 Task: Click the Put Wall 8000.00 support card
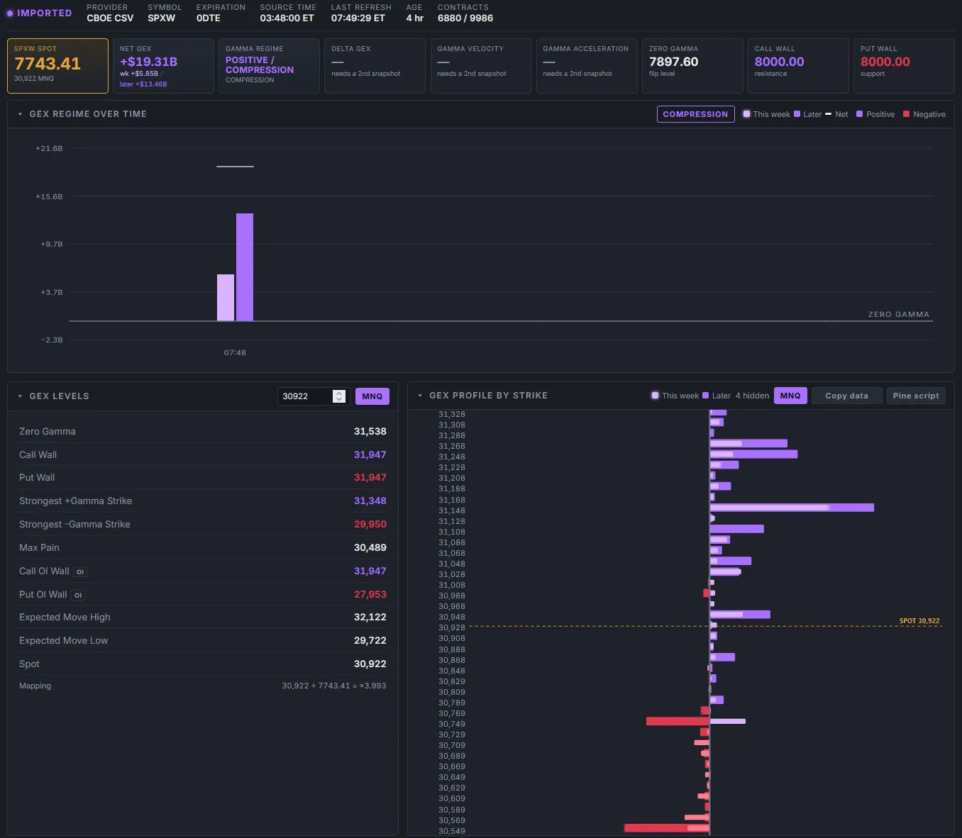(x=904, y=66)
